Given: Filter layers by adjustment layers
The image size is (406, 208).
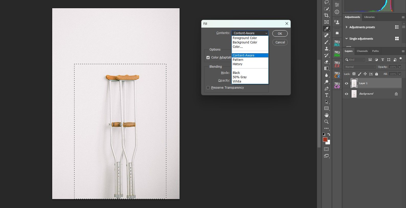Looking at the screenshot, I should pyautogui.click(x=376, y=60).
